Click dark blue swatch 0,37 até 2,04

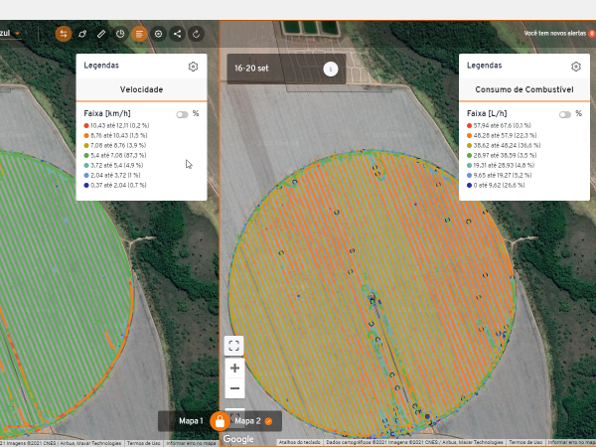click(86, 185)
